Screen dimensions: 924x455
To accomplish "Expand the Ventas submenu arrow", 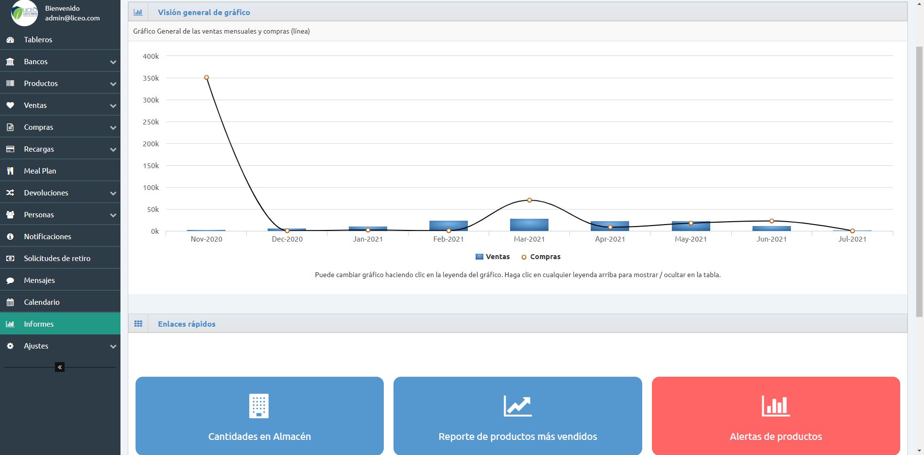I will pyautogui.click(x=113, y=105).
